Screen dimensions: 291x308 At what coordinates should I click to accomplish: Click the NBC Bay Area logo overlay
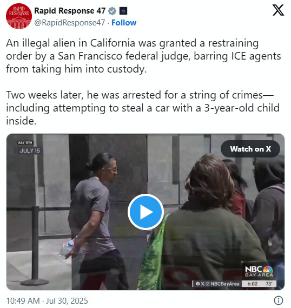(x=259, y=271)
